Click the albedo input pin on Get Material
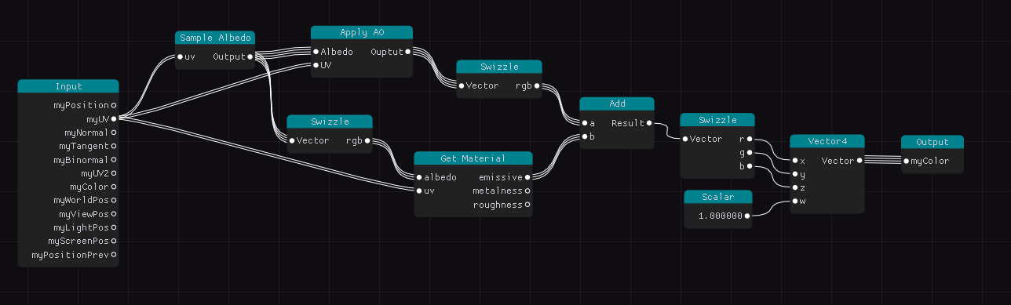This screenshot has width=1011, height=305. coord(419,177)
